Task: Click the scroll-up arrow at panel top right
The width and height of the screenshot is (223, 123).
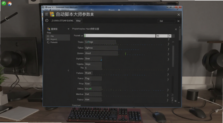Action: (x=180, y=27)
